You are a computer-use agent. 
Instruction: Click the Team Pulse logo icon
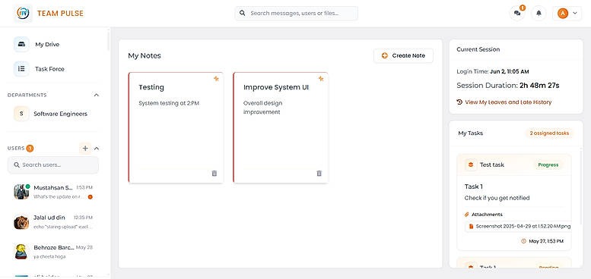[x=23, y=13]
